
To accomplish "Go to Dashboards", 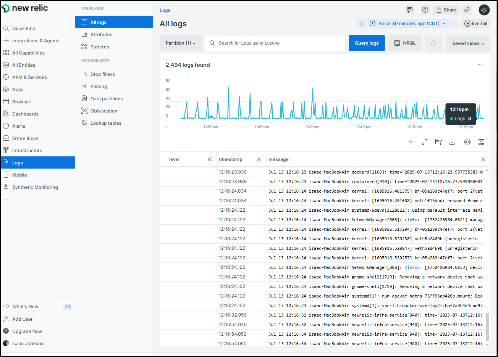I will click(x=38, y=114).
